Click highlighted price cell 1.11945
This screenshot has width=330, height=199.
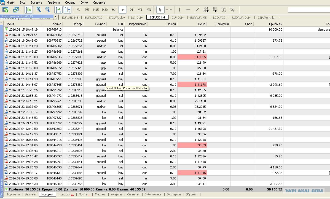[192, 173]
